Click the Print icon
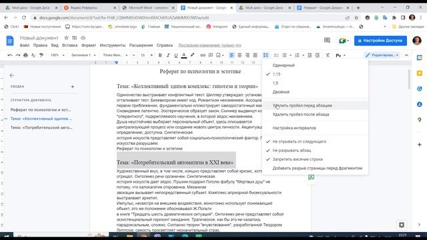 25,55
